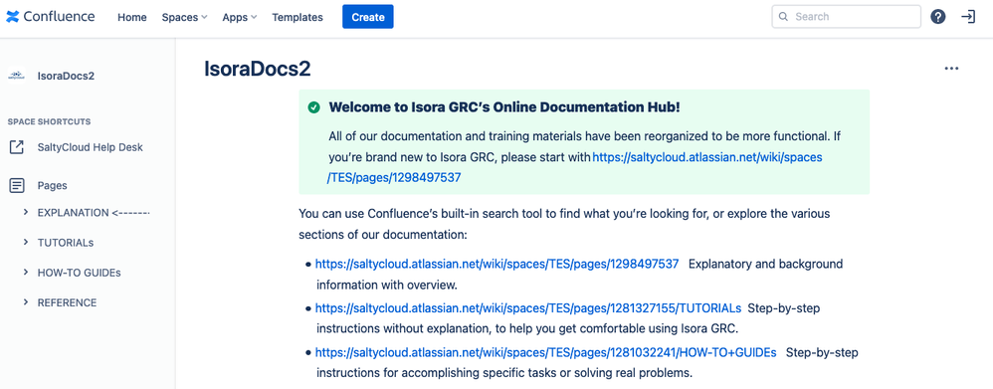993x389 pixels.
Task: Click the search magnifier icon
Action: pyautogui.click(x=783, y=17)
